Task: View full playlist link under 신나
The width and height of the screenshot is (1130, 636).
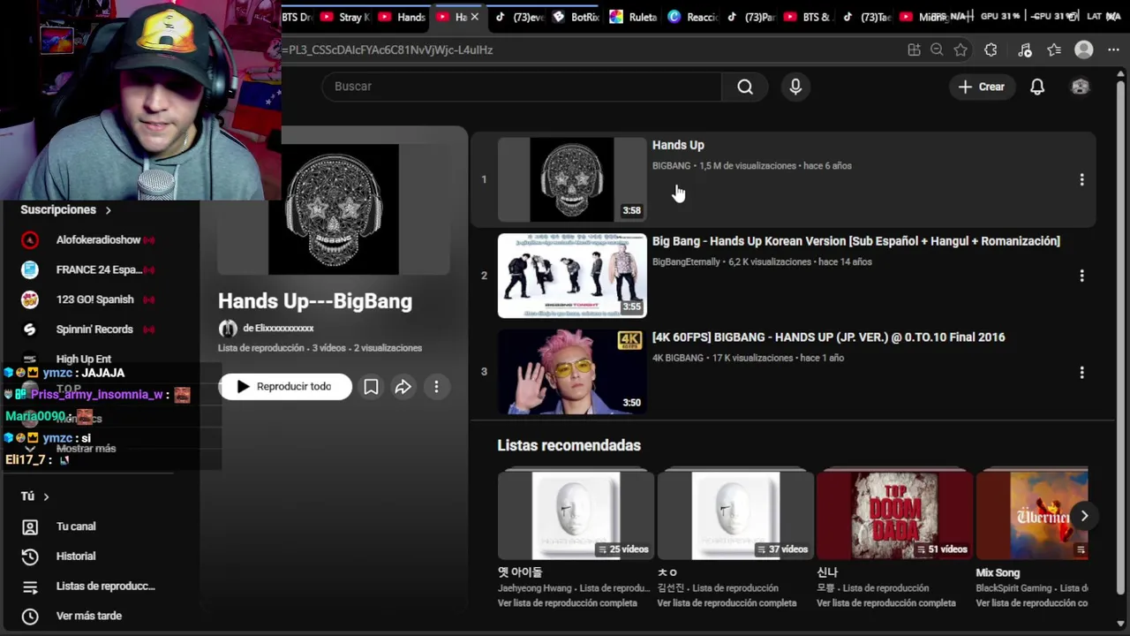Action: [x=885, y=603]
